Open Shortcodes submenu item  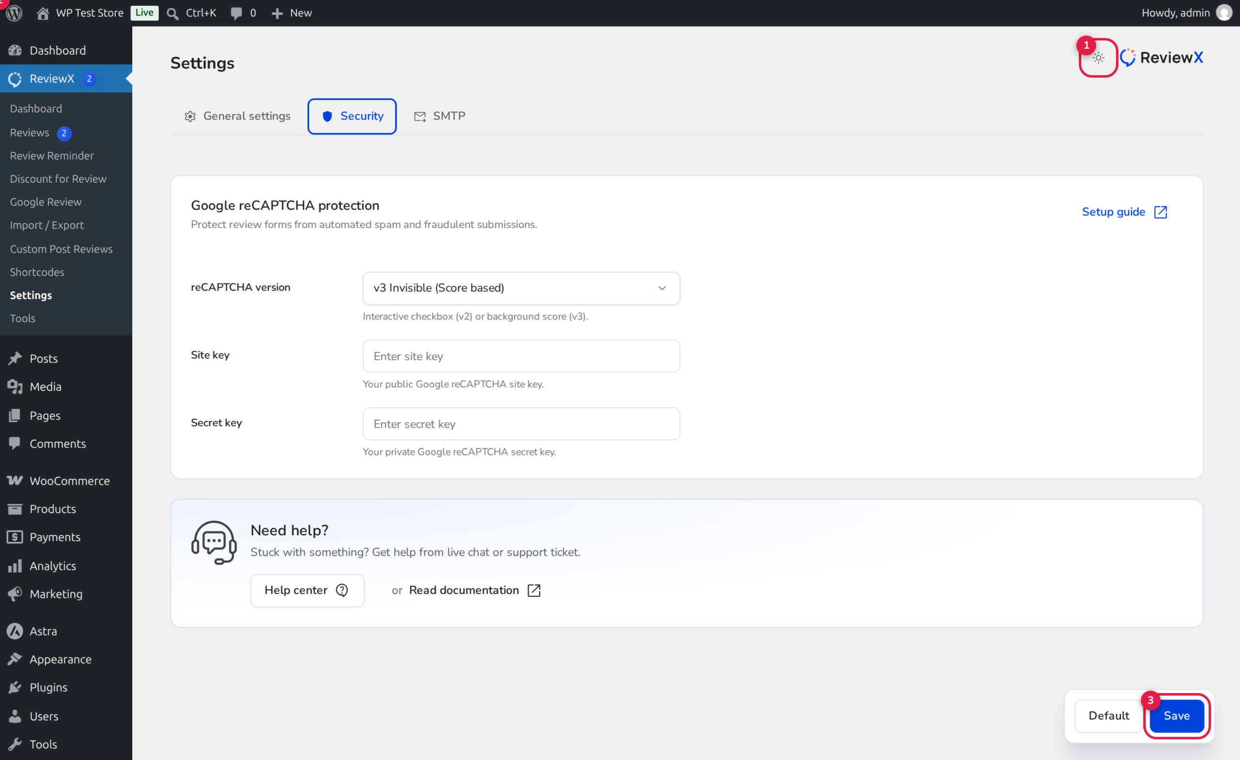[37, 272]
